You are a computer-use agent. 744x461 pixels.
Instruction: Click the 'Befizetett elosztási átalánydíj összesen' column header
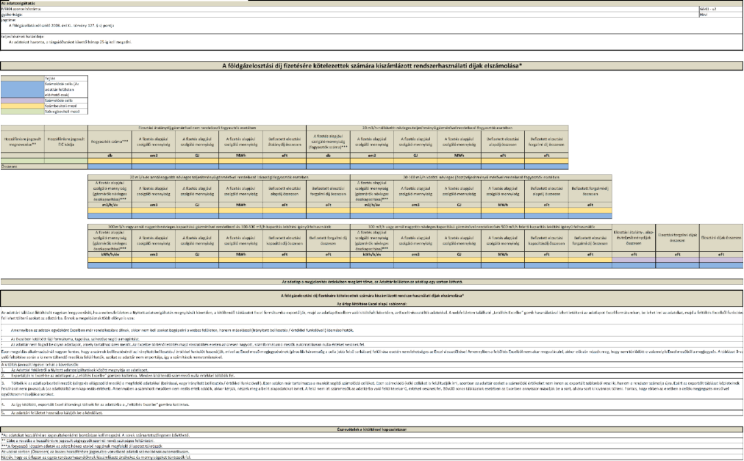285,142
